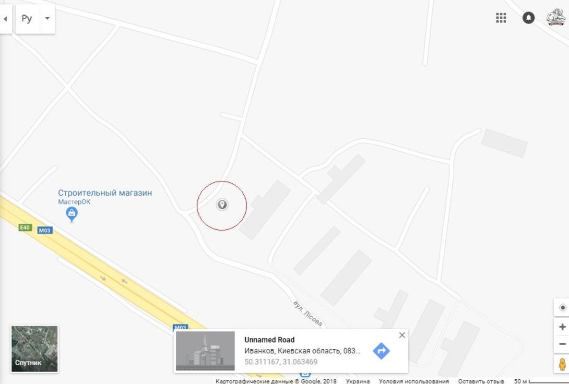Open the notifications bell
This screenshot has width=569, height=384.
pyautogui.click(x=528, y=18)
